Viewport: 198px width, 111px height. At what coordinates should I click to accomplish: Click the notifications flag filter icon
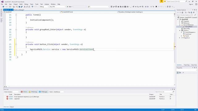point(161,1)
